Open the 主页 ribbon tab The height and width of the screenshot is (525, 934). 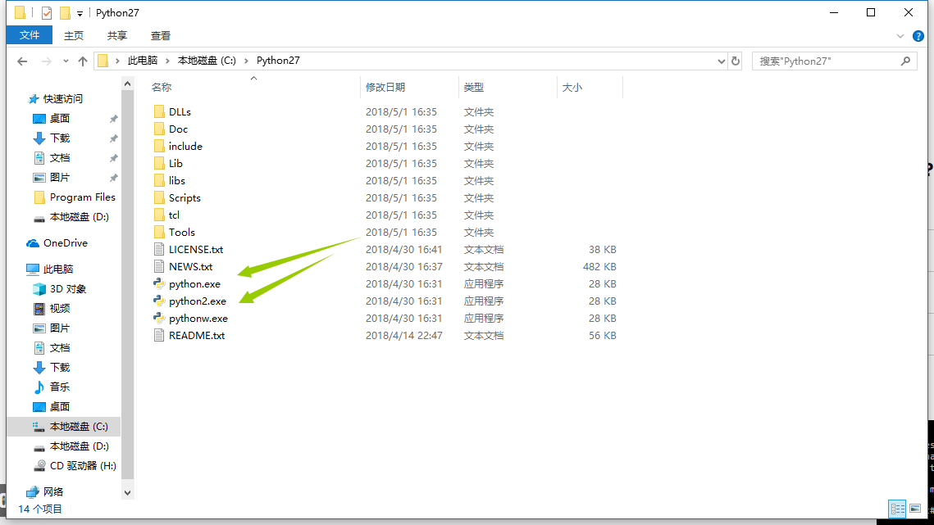(74, 36)
